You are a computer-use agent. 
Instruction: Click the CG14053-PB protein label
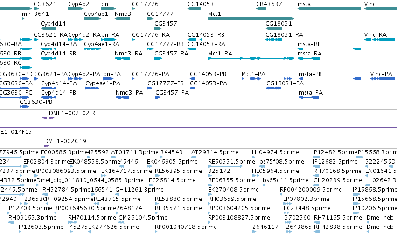(x=208, y=74)
